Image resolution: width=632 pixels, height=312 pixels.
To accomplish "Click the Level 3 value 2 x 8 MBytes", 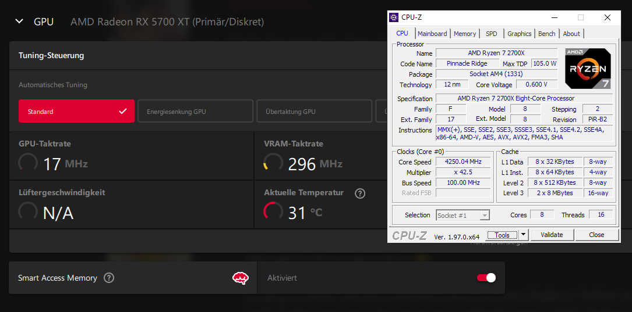I will click(555, 193).
